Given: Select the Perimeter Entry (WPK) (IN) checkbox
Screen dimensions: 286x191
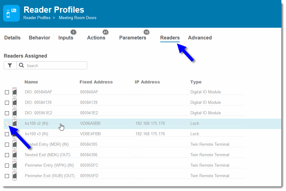Looking at the screenshot, I should click(x=7, y=165).
